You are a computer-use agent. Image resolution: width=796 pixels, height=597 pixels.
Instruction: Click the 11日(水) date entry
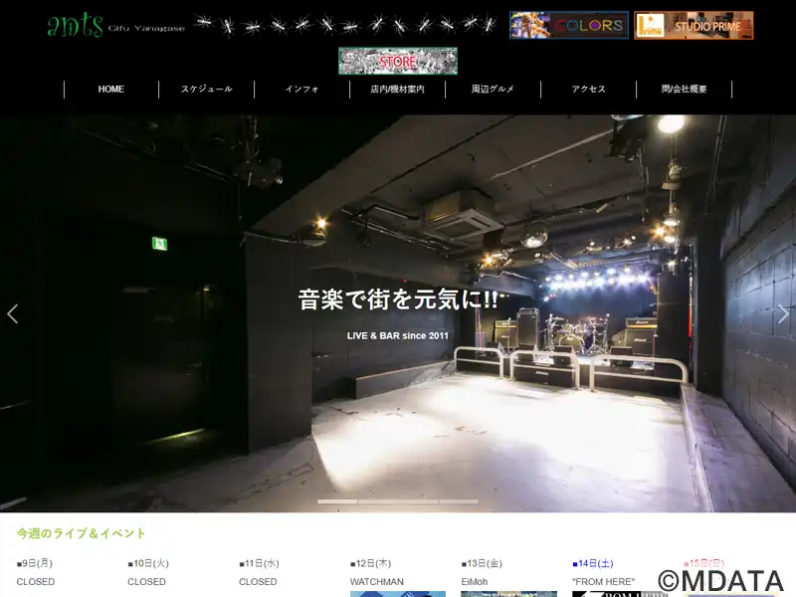pos(259,563)
